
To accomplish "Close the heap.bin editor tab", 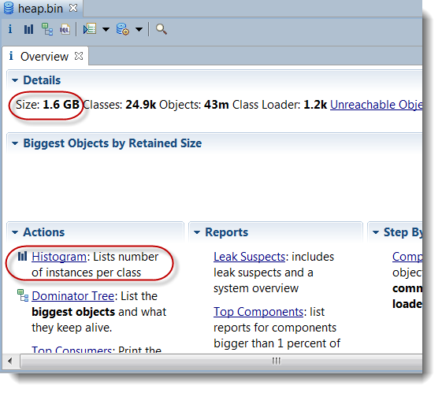I will 73,8.
